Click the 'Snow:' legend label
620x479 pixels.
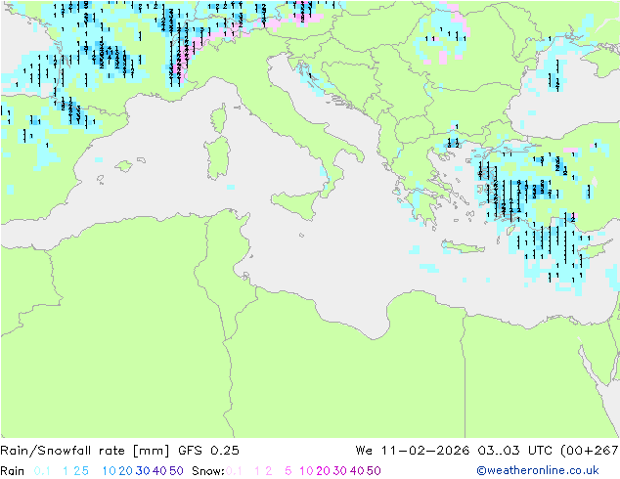(208, 471)
